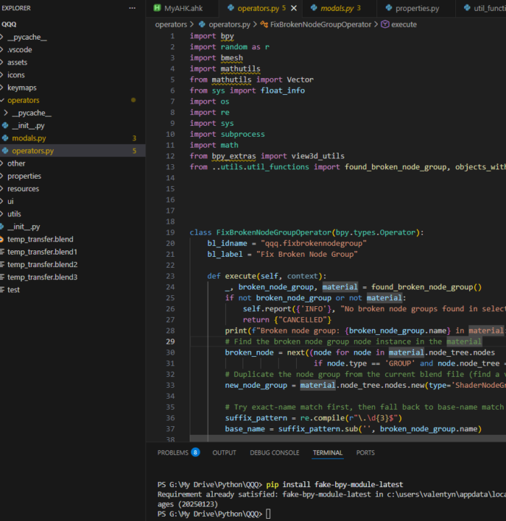Click 'def execute(self, context):' on line 23

tap(267, 276)
